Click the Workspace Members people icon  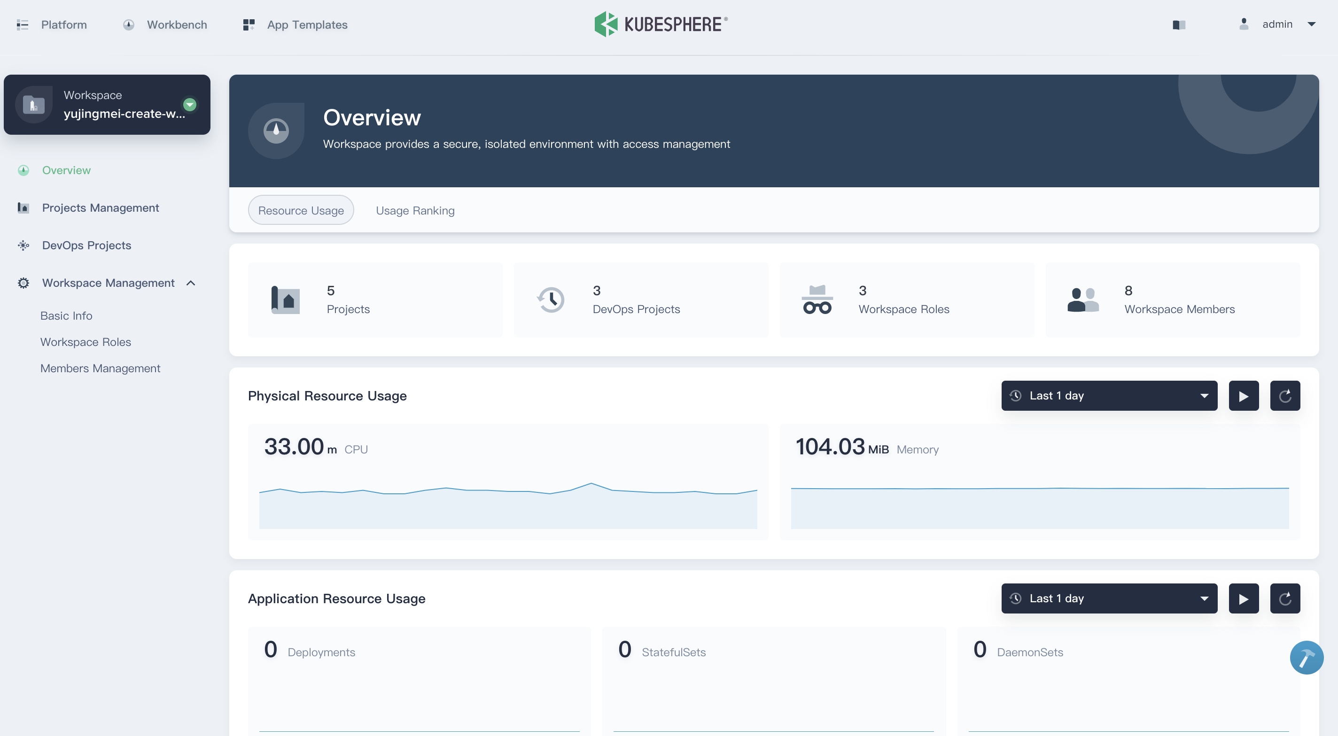[1082, 299]
